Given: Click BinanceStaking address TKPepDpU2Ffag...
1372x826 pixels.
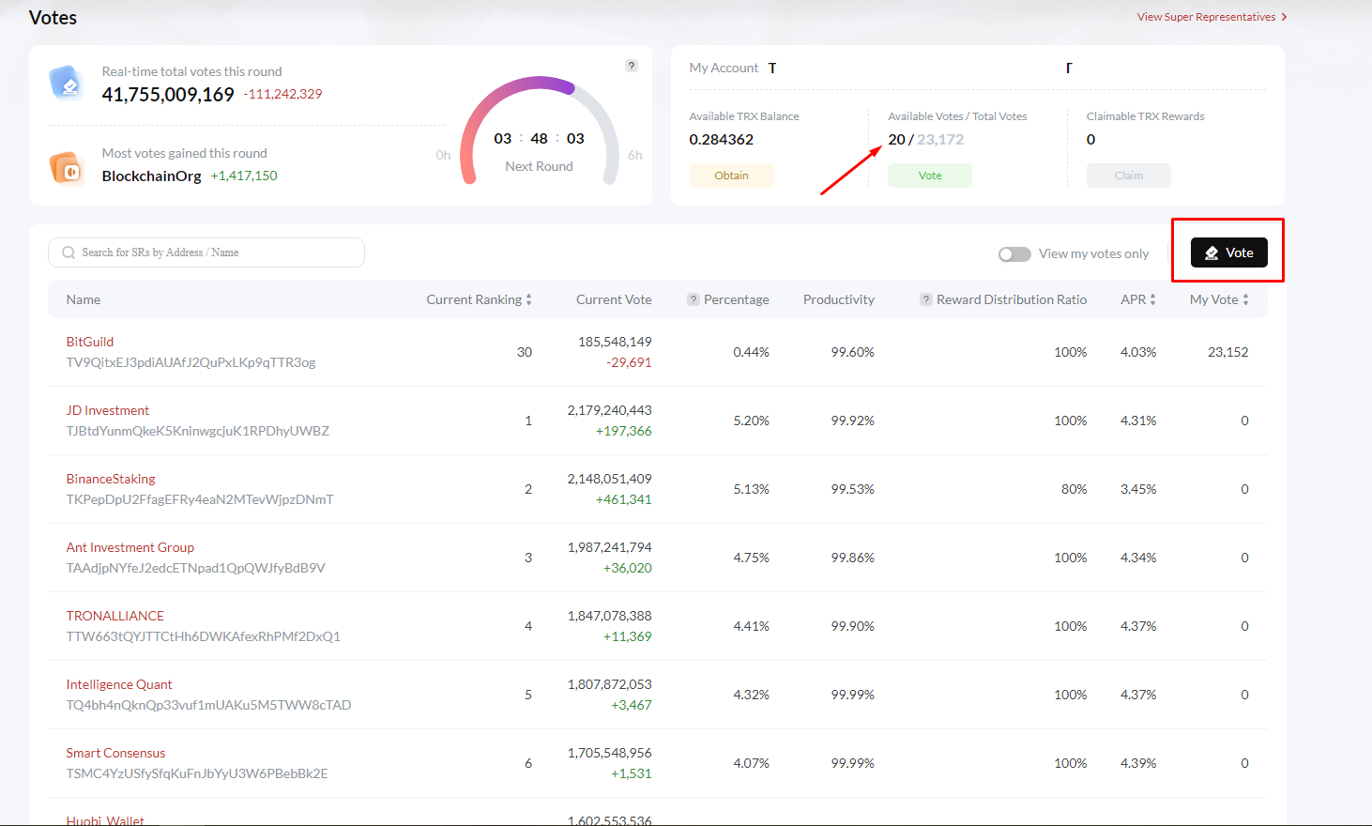Looking at the screenshot, I should (x=200, y=499).
